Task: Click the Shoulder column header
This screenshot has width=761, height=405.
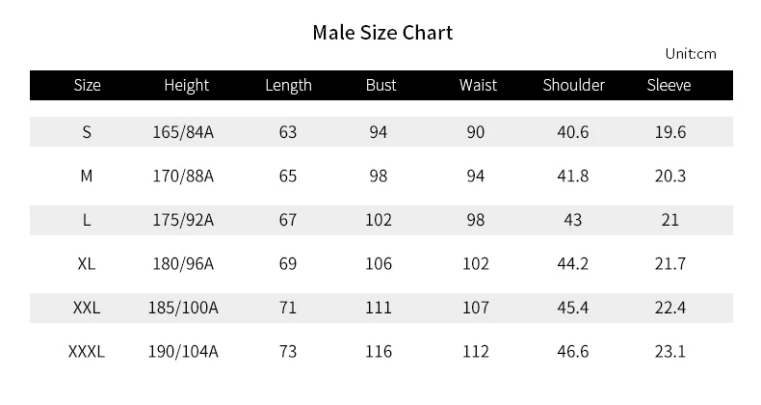Action: coord(574,85)
